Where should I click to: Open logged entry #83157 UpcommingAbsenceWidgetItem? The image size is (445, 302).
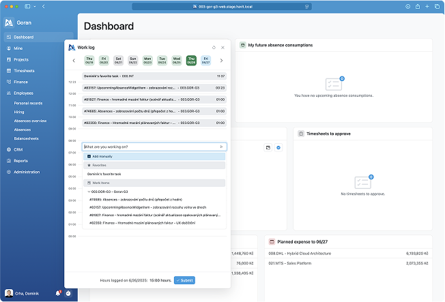click(154, 88)
